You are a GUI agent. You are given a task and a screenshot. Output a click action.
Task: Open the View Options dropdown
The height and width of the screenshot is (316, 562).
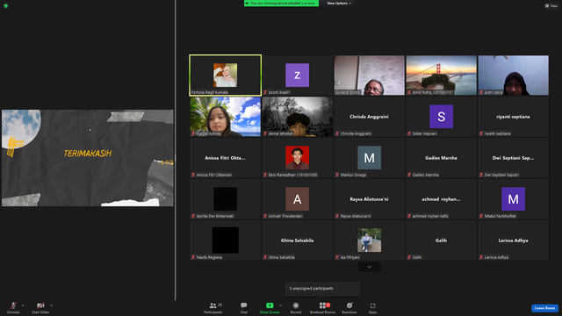(338, 4)
